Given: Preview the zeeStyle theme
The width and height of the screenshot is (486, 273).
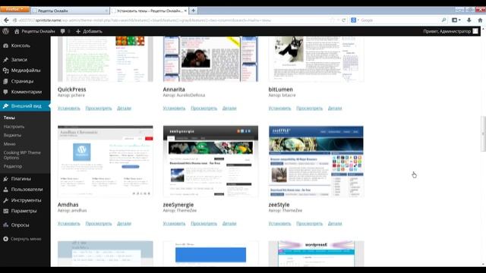Looking at the screenshot, I should coord(309,224).
